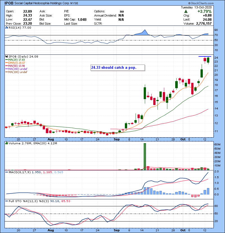Click the Options value 'no'

pyautogui.click(x=122, y=12)
